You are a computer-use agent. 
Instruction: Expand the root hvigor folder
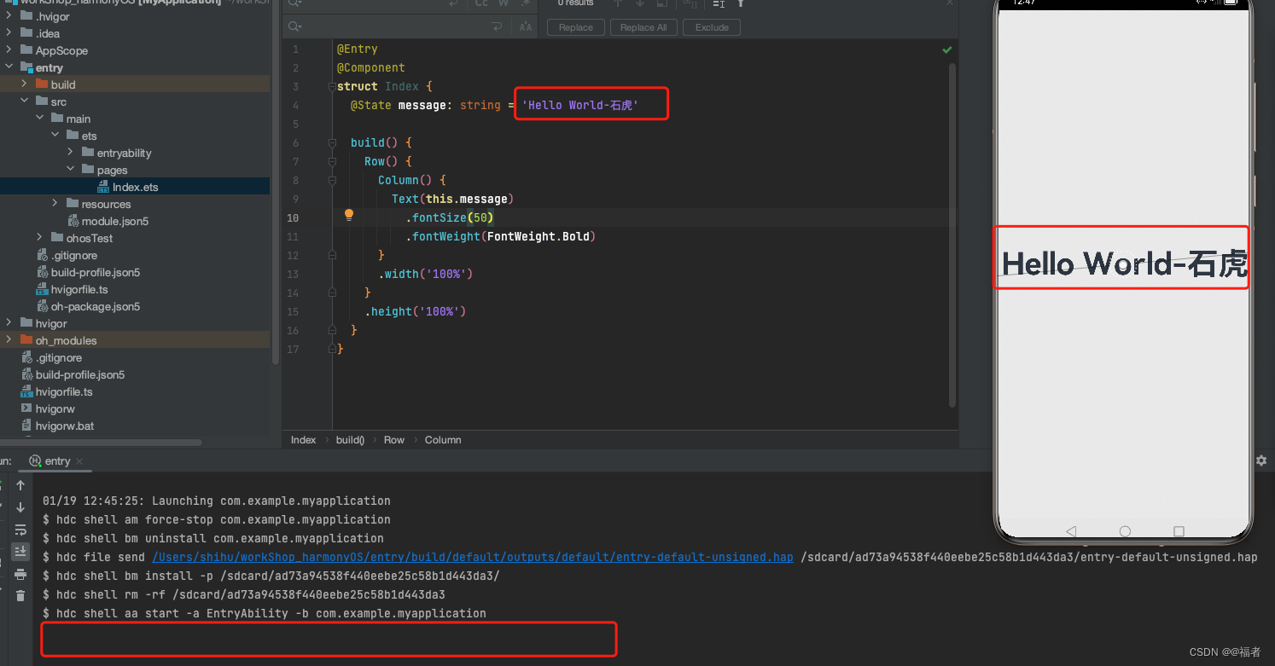pos(9,322)
